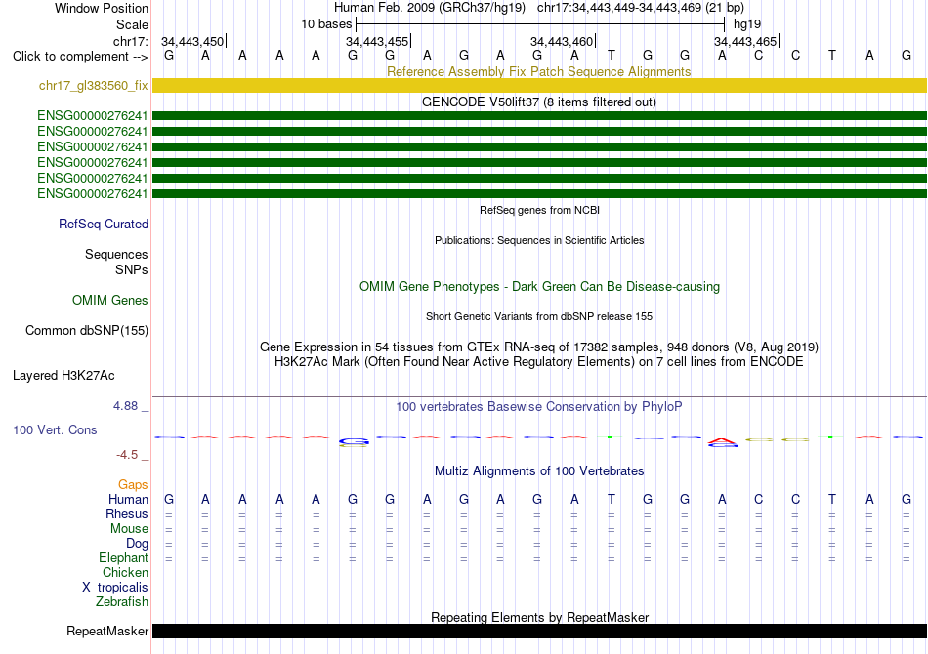Open the H3K27Ac Mark track title

[x=539, y=361]
